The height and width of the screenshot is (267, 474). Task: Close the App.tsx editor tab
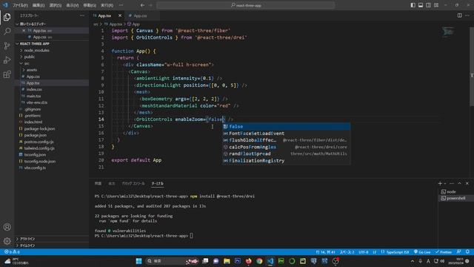tap(120, 16)
